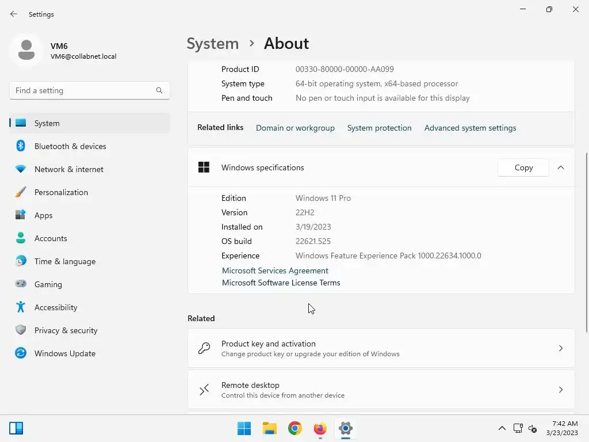
Task: Select the Accessibility figure icon
Action: point(21,307)
